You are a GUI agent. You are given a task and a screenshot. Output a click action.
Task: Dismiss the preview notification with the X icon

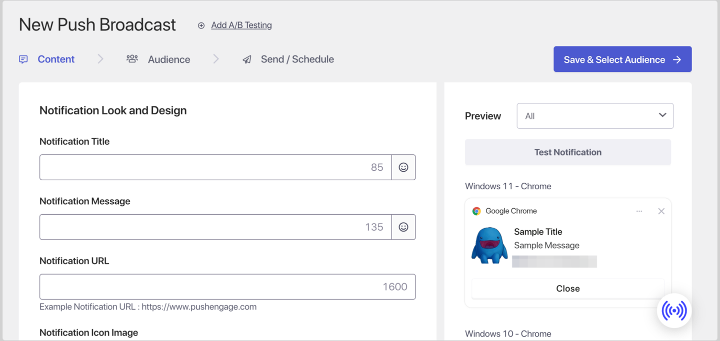pos(661,211)
